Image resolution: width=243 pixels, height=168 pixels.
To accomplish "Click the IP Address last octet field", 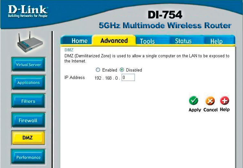I will point(128,77).
